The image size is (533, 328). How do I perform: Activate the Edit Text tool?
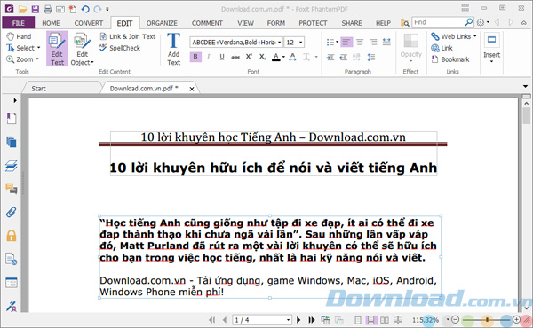click(57, 49)
